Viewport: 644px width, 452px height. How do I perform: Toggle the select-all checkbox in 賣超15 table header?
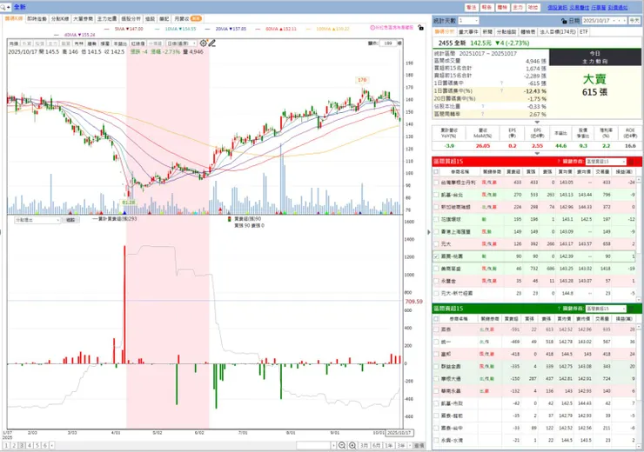pyautogui.click(x=436, y=319)
